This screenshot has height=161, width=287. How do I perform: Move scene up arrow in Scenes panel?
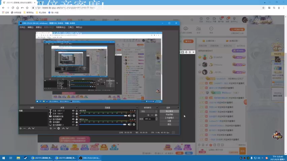click(29, 128)
